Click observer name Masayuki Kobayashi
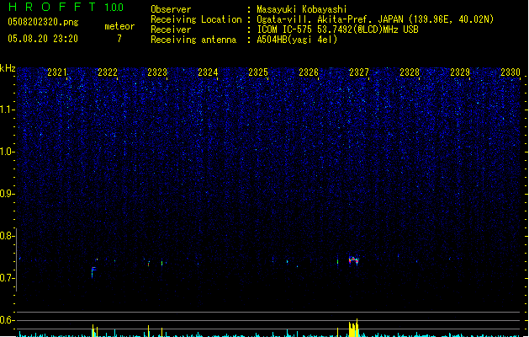 point(302,9)
